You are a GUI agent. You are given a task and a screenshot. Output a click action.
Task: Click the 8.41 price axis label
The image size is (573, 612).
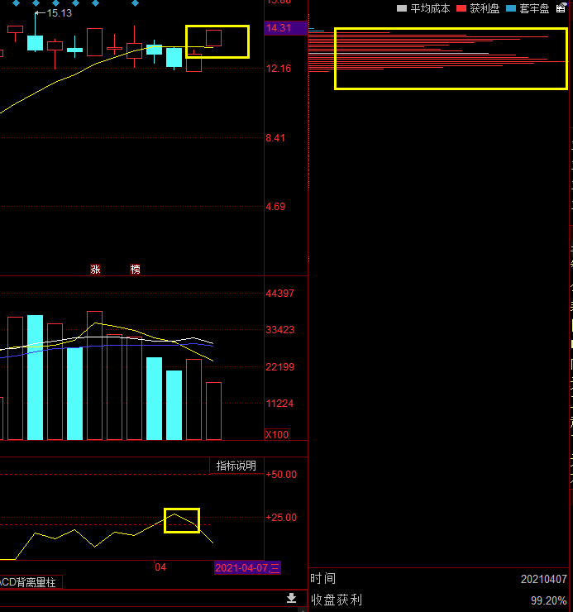pyautogui.click(x=275, y=138)
